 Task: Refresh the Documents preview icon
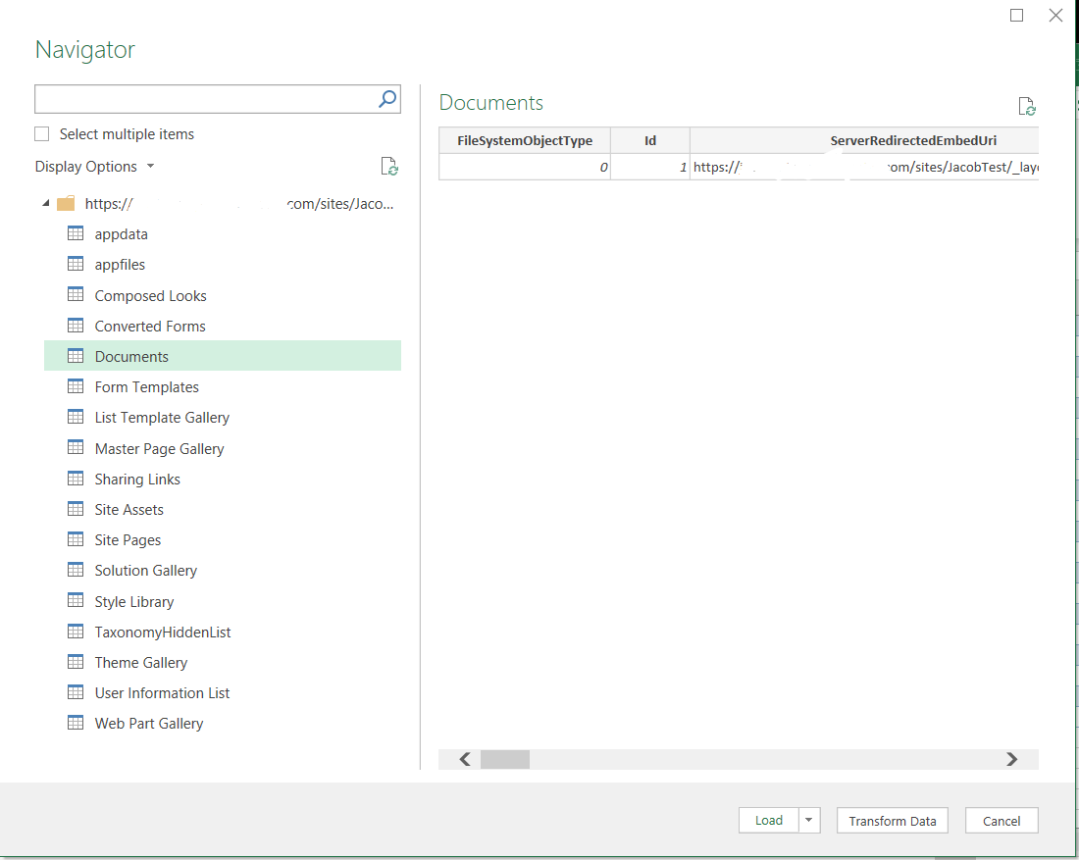(x=1027, y=107)
